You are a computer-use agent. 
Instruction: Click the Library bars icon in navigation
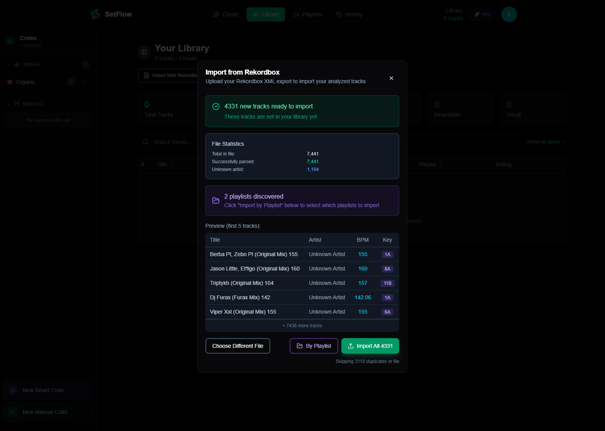[256, 14]
